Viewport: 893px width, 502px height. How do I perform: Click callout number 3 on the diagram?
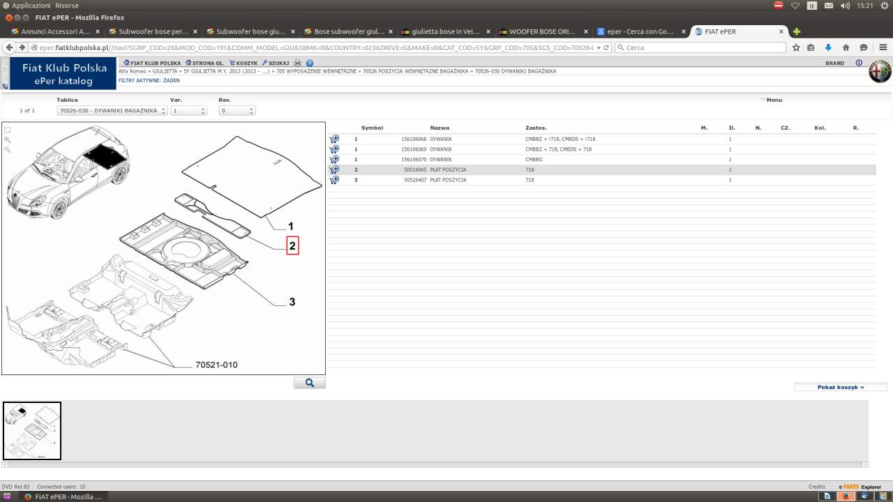[292, 302]
